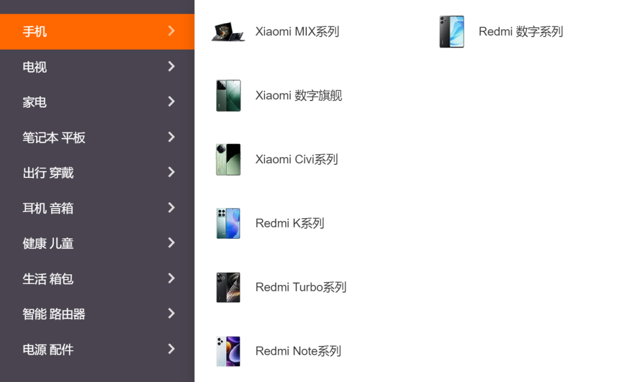Viewport: 640px width, 382px height.
Task: Expand the chevron beside 笔记本 平板
Action: (171, 137)
